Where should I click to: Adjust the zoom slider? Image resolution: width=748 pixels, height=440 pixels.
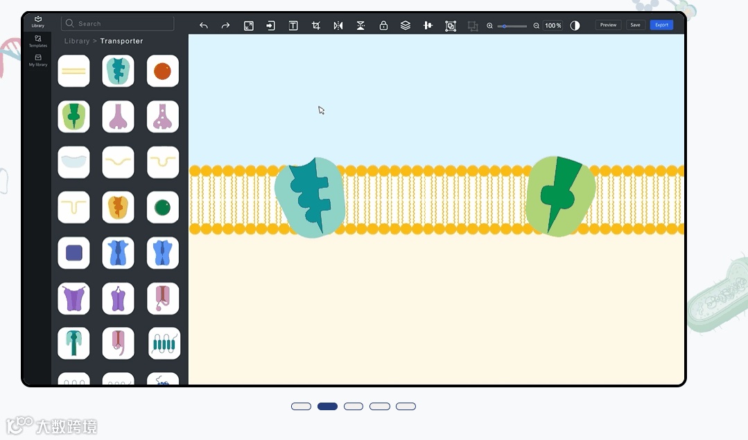click(512, 26)
